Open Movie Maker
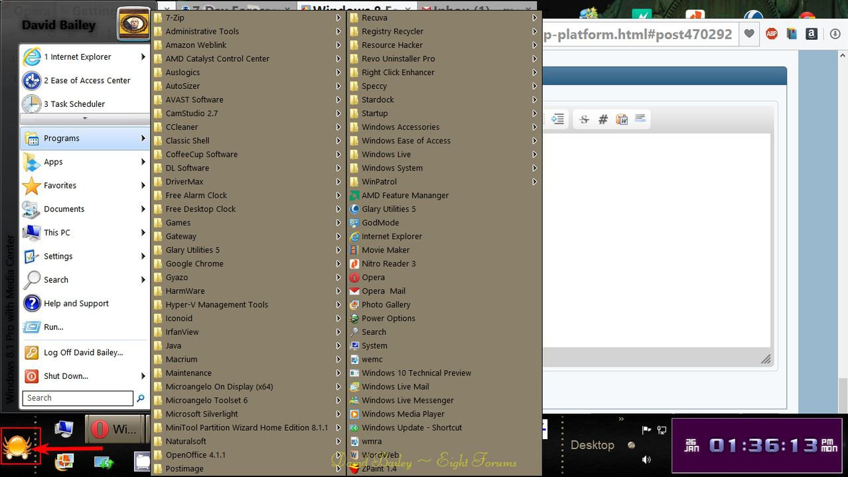 (x=443, y=250)
